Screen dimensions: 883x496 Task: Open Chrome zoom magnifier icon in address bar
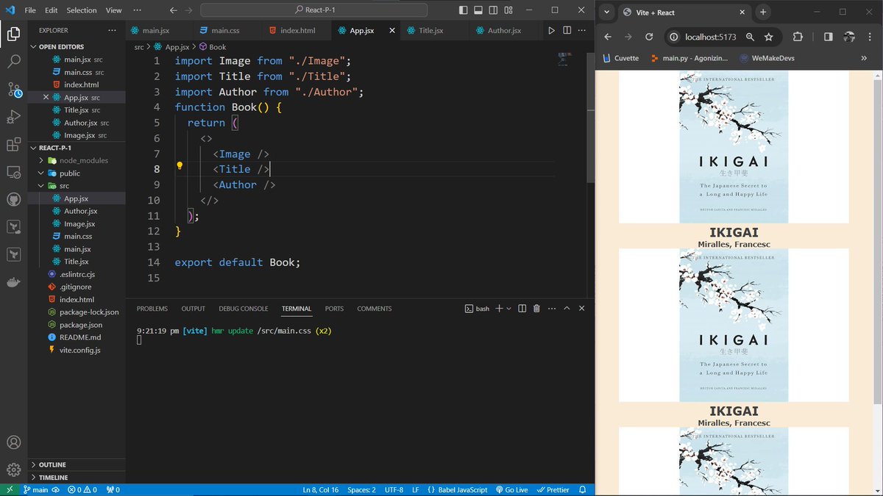tap(750, 37)
